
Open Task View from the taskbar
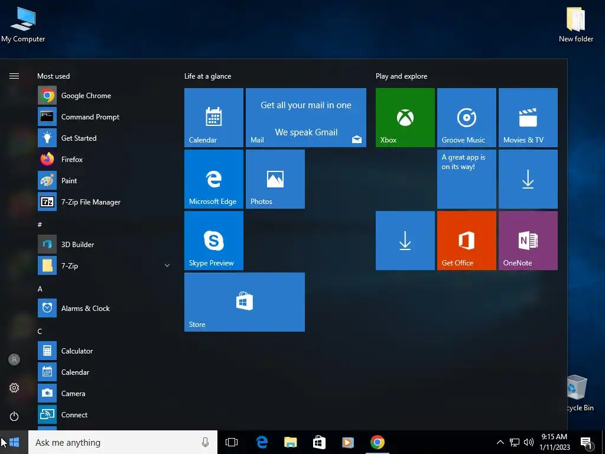click(x=232, y=442)
